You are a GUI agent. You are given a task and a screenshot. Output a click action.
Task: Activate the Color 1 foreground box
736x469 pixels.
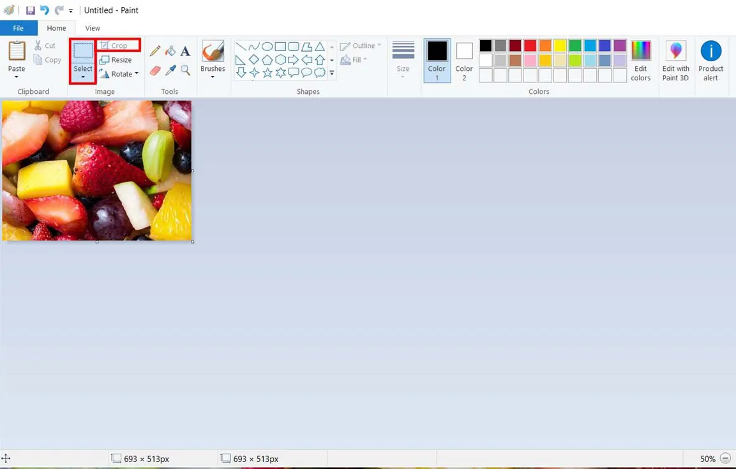tap(437, 61)
